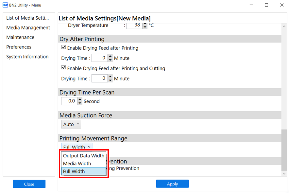Decrease Dryer Temperature with down arrow
The image size is (290, 194).
[x=145, y=27]
